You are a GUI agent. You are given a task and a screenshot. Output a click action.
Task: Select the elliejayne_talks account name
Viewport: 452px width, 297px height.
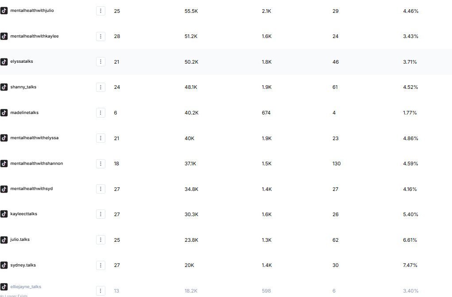coord(26,287)
